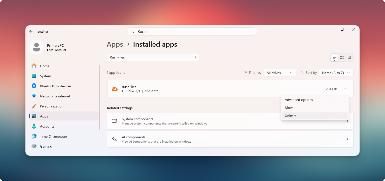Maximize the Settings window
Viewport: 385px width, 181px height.
click(342, 29)
